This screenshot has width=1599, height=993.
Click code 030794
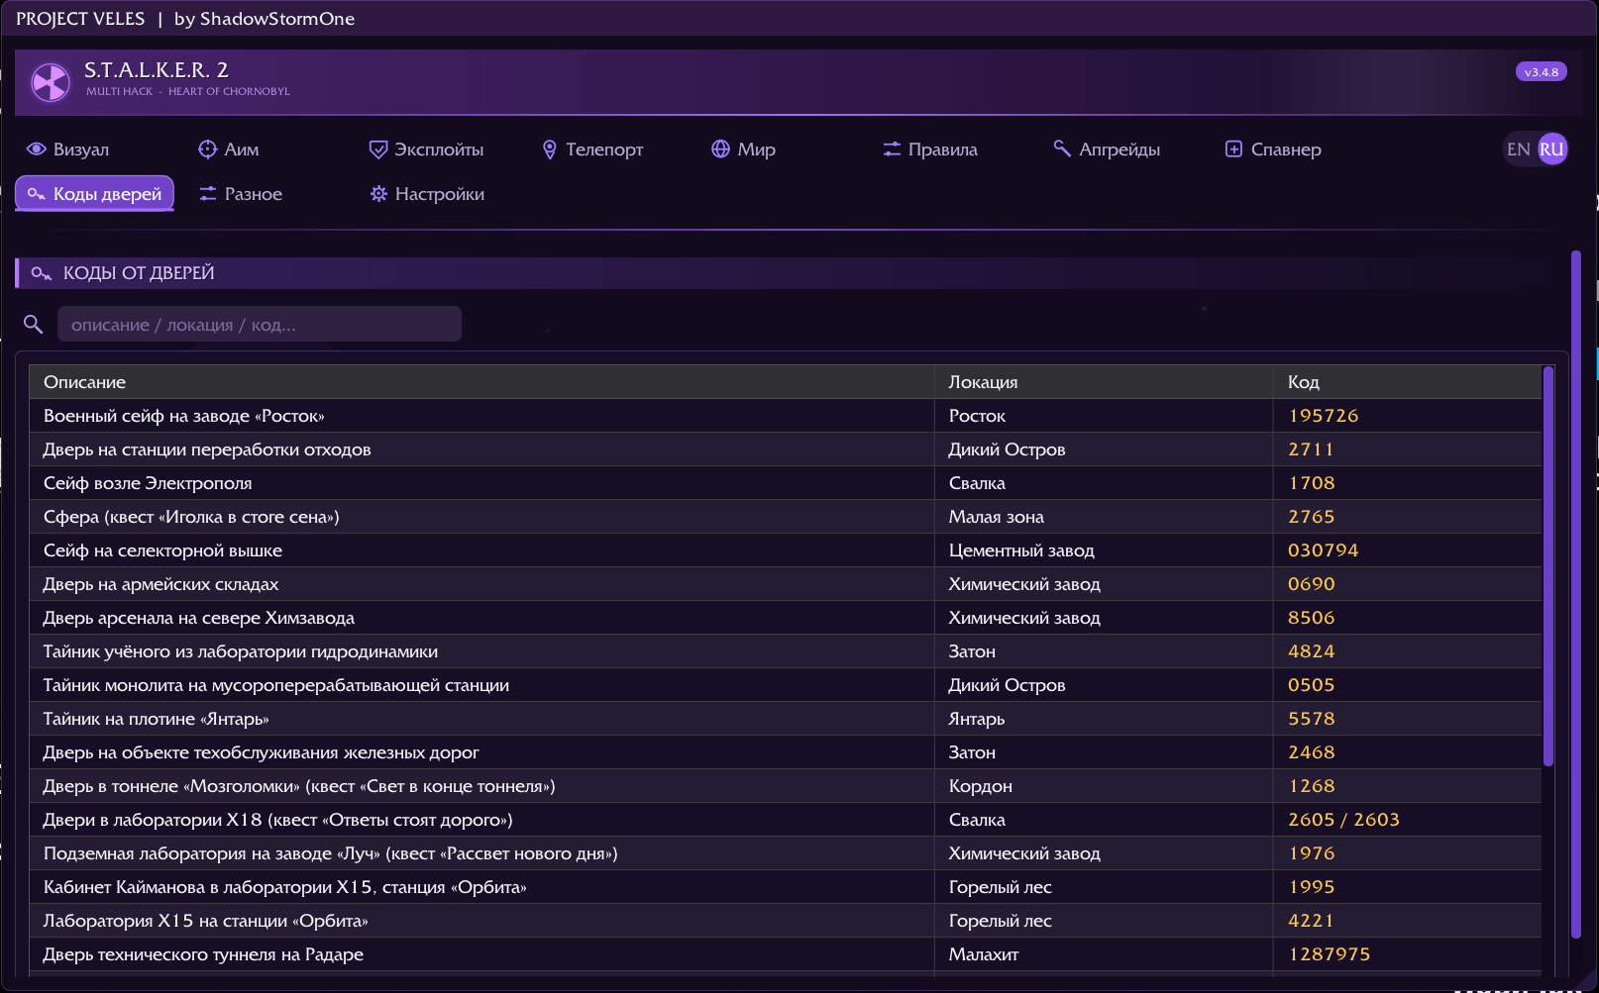1323,550
